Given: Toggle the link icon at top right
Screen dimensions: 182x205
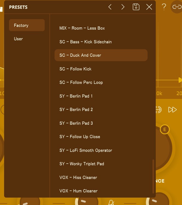Looking at the screenshot, I should point(177,7).
